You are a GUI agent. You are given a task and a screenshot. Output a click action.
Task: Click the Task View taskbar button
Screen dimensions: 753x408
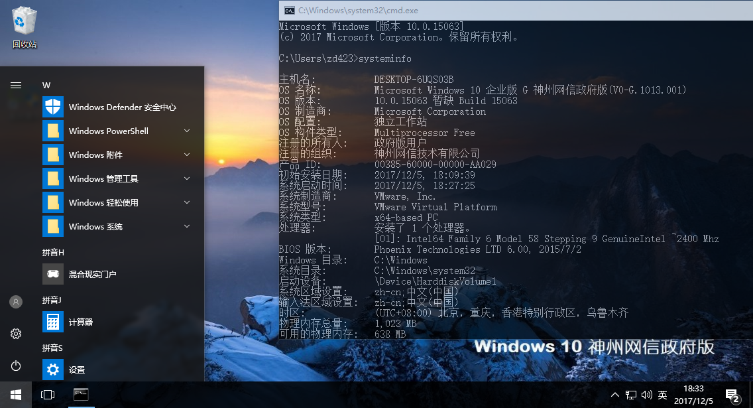click(48, 395)
